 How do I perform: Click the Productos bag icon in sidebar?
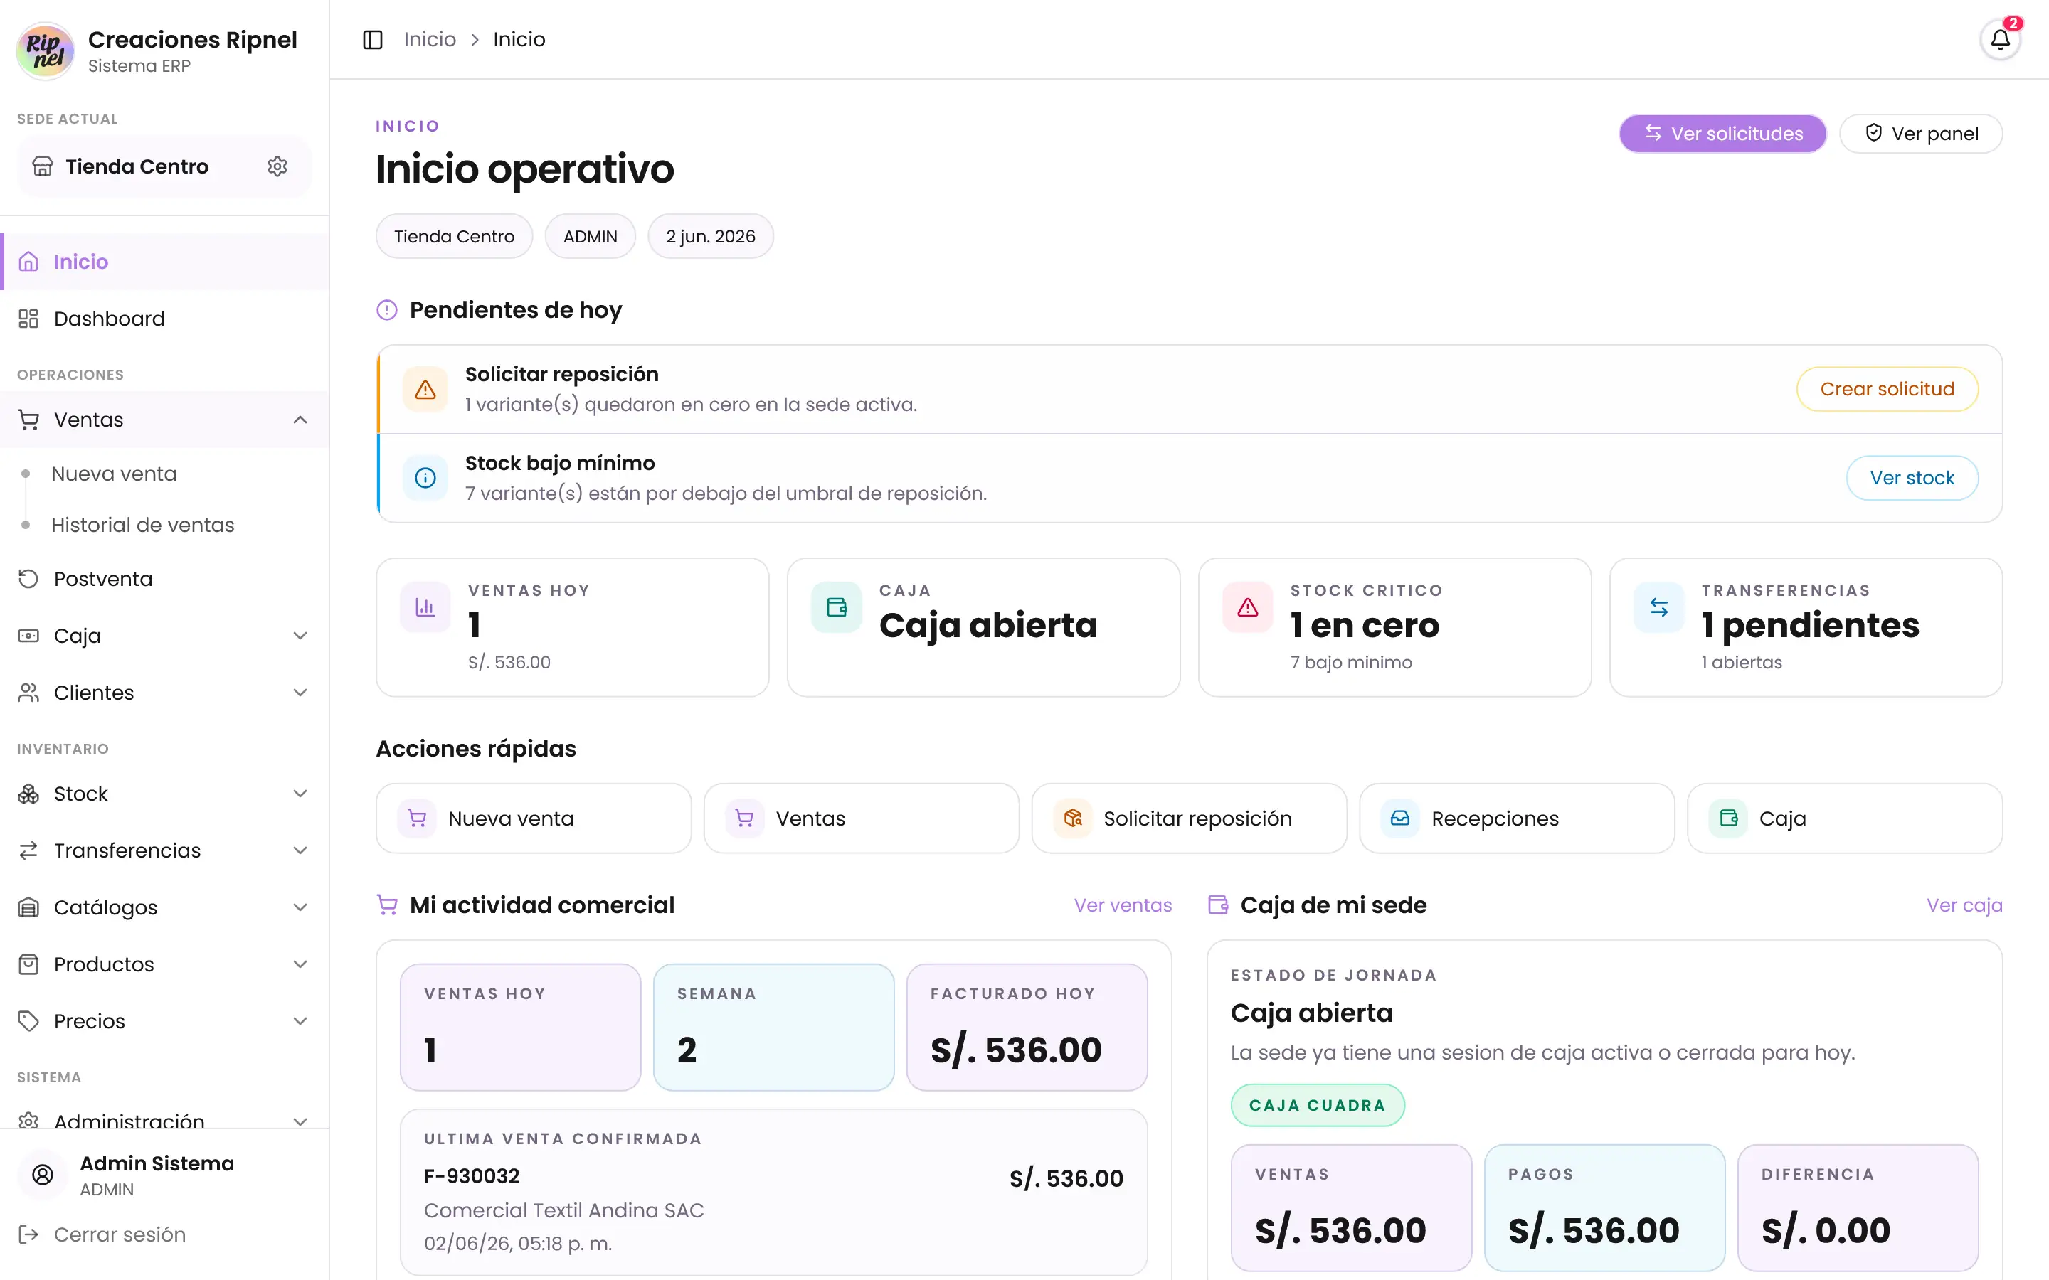(x=28, y=964)
